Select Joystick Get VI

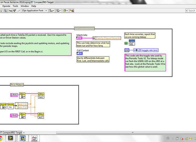click(11, 106)
